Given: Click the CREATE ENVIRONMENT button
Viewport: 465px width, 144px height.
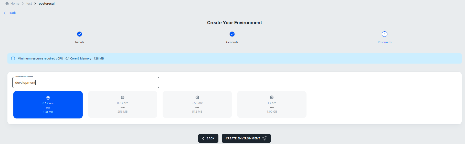Looking at the screenshot, I should point(246,138).
